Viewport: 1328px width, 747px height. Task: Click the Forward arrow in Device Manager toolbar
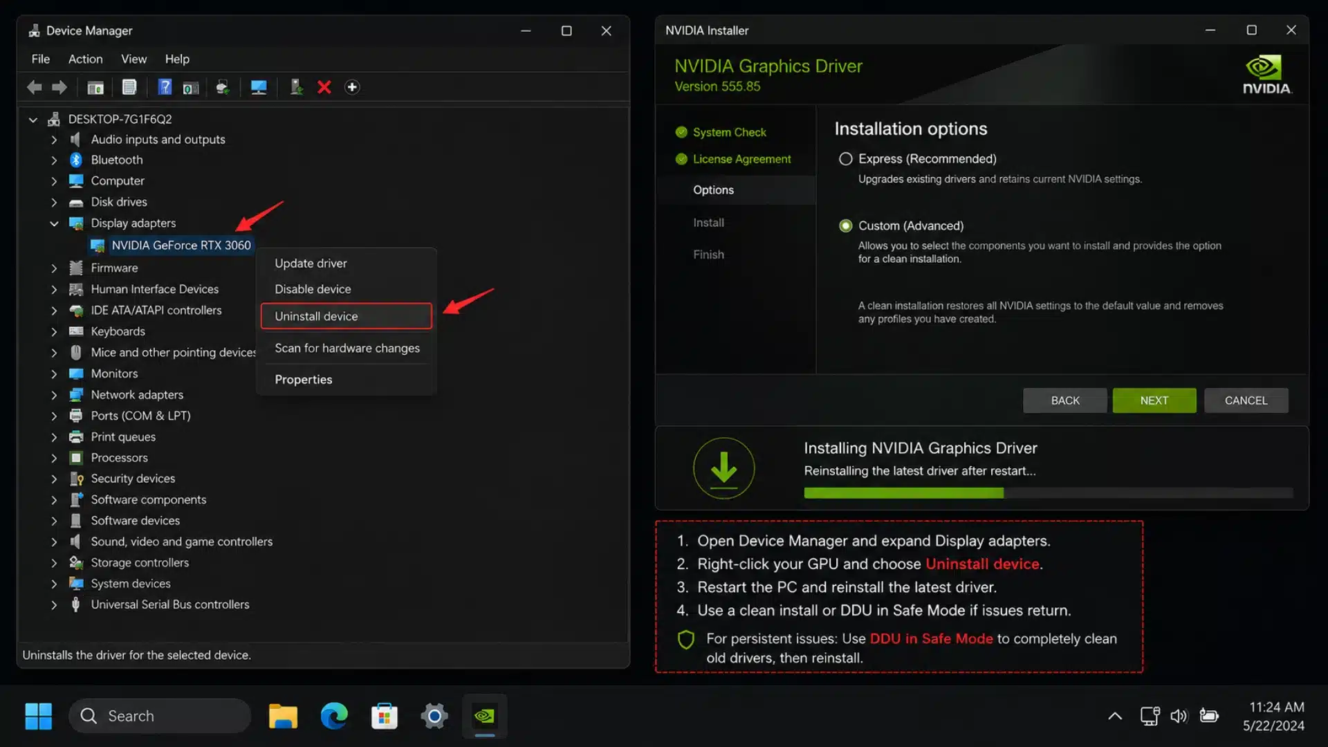point(59,87)
